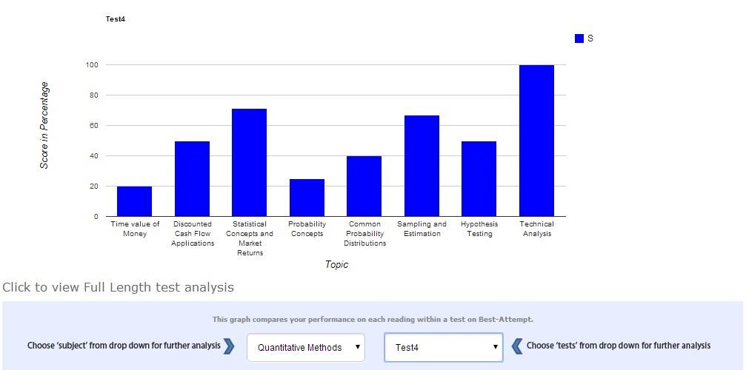Click the 'Statistical Concepts and Market Returns' label
746x370 pixels.
(x=250, y=238)
